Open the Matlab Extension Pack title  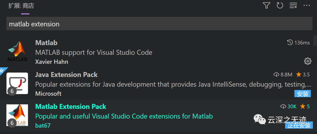[70, 106]
